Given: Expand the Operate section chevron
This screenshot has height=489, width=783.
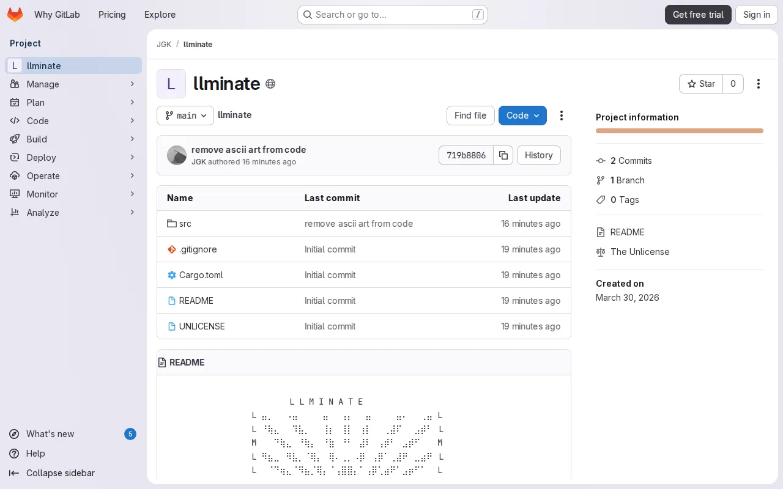Looking at the screenshot, I should tap(132, 175).
